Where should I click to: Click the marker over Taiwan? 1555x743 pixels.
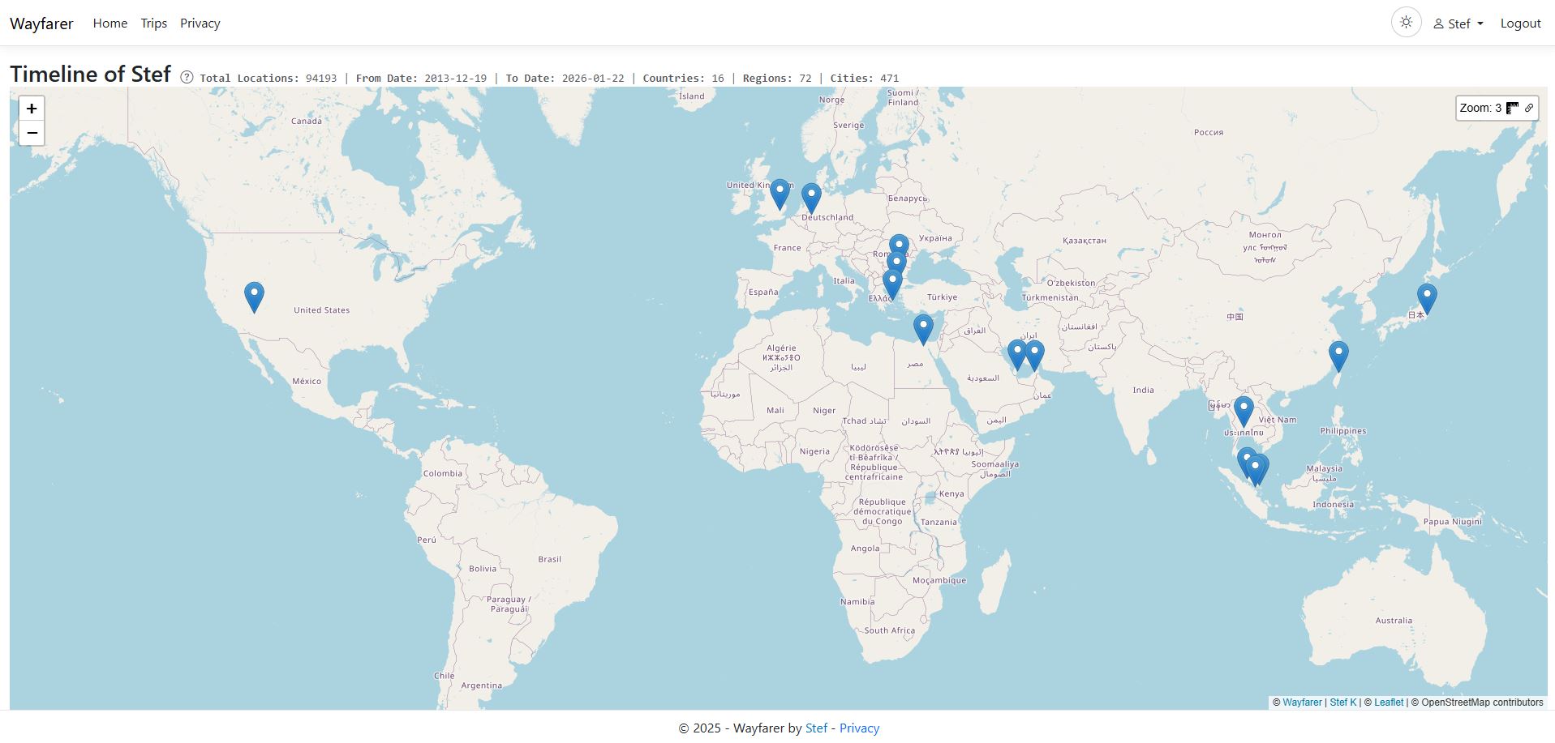tap(1338, 357)
